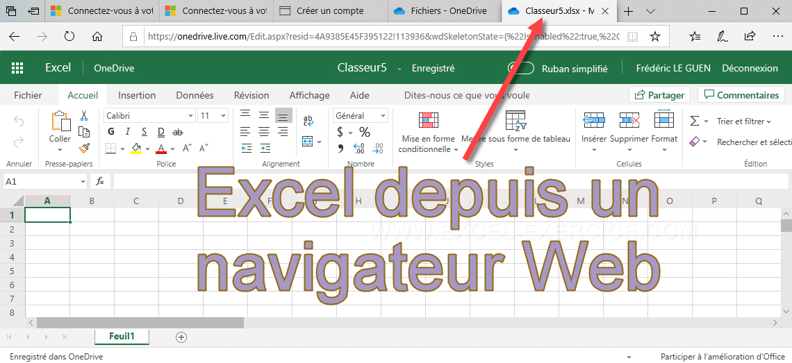Image resolution: width=792 pixels, height=363 pixels.
Task: Refresh the browser page
Action: click(69, 36)
